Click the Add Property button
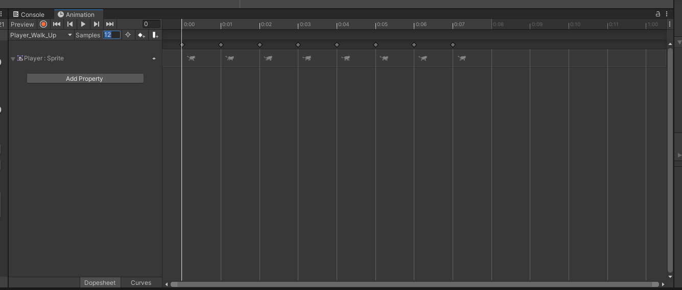Image resolution: width=682 pixels, height=290 pixels. pyautogui.click(x=85, y=78)
